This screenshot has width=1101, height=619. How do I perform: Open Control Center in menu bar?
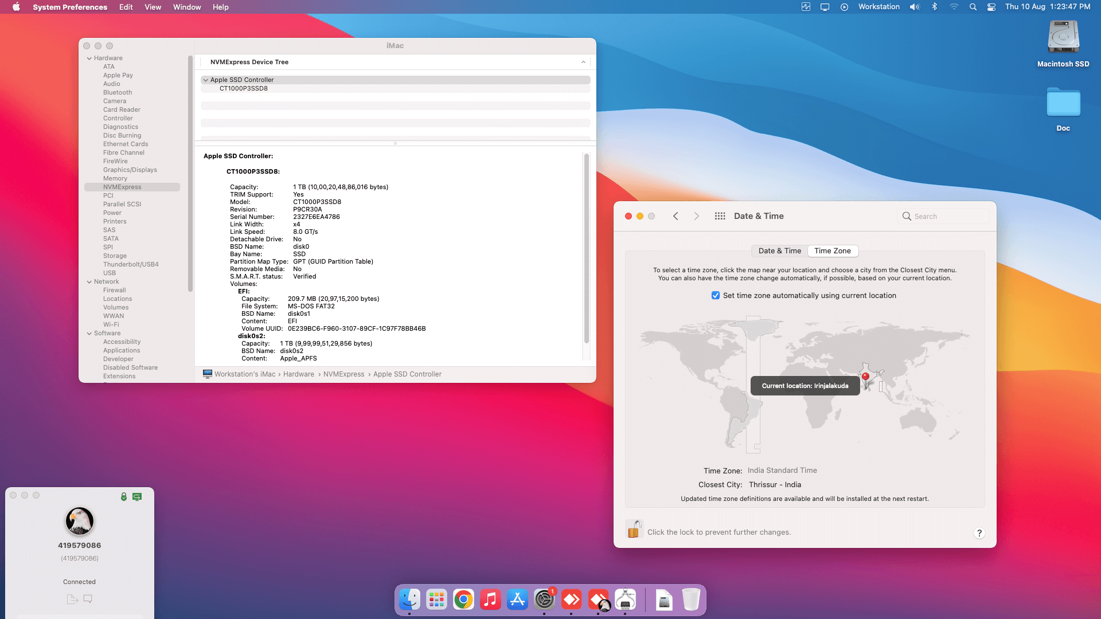point(991,7)
